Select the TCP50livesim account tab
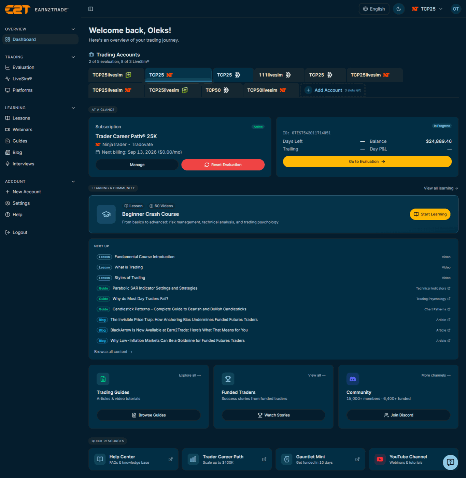Screen dimensions: 466x478 tap(271, 90)
